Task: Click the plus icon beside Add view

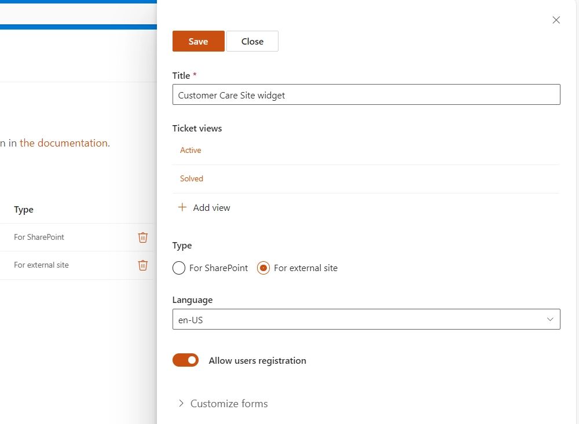Action: pos(182,207)
